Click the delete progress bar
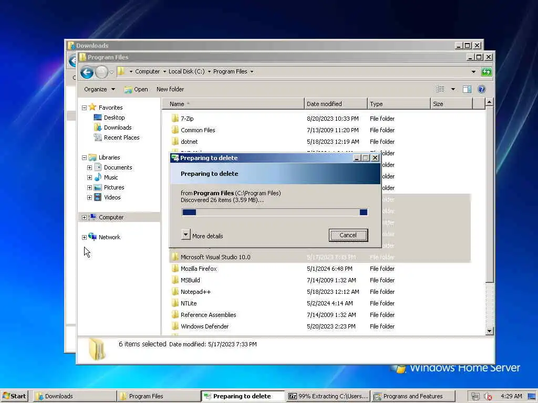This screenshot has height=403, width=538. 275,212
